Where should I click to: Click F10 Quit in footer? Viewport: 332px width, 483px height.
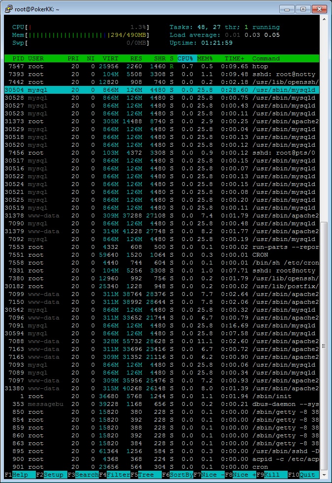(x=307, y=475)
